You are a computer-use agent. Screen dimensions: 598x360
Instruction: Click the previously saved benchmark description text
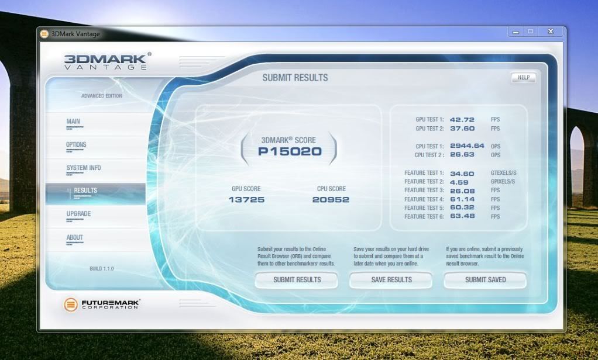click(484, 257)
